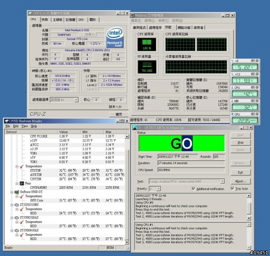
Task: Open the 網路功能 tab in Task Manager
Action: 184,28
